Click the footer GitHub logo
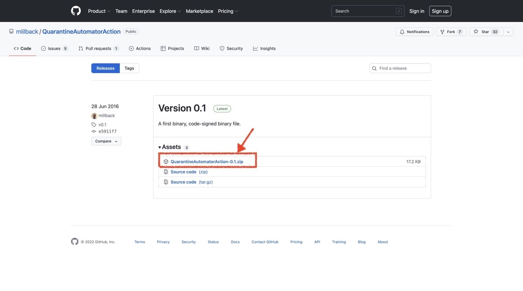The height and width of the screenshot is (291, 523). pos(75,241)
